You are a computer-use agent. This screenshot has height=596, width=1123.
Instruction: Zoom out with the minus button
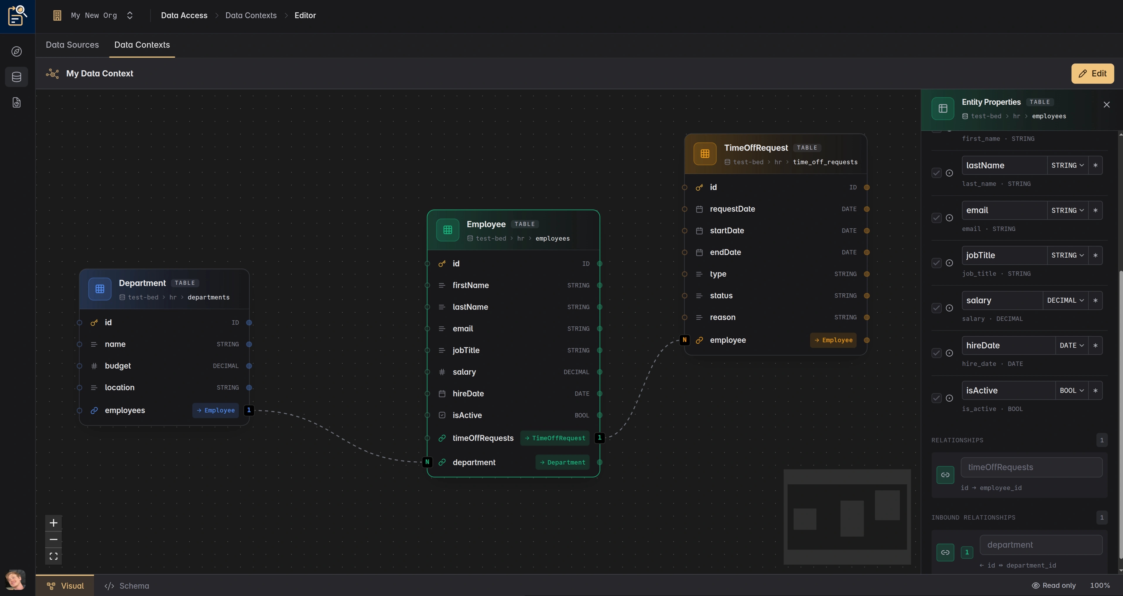coord(54,540)
